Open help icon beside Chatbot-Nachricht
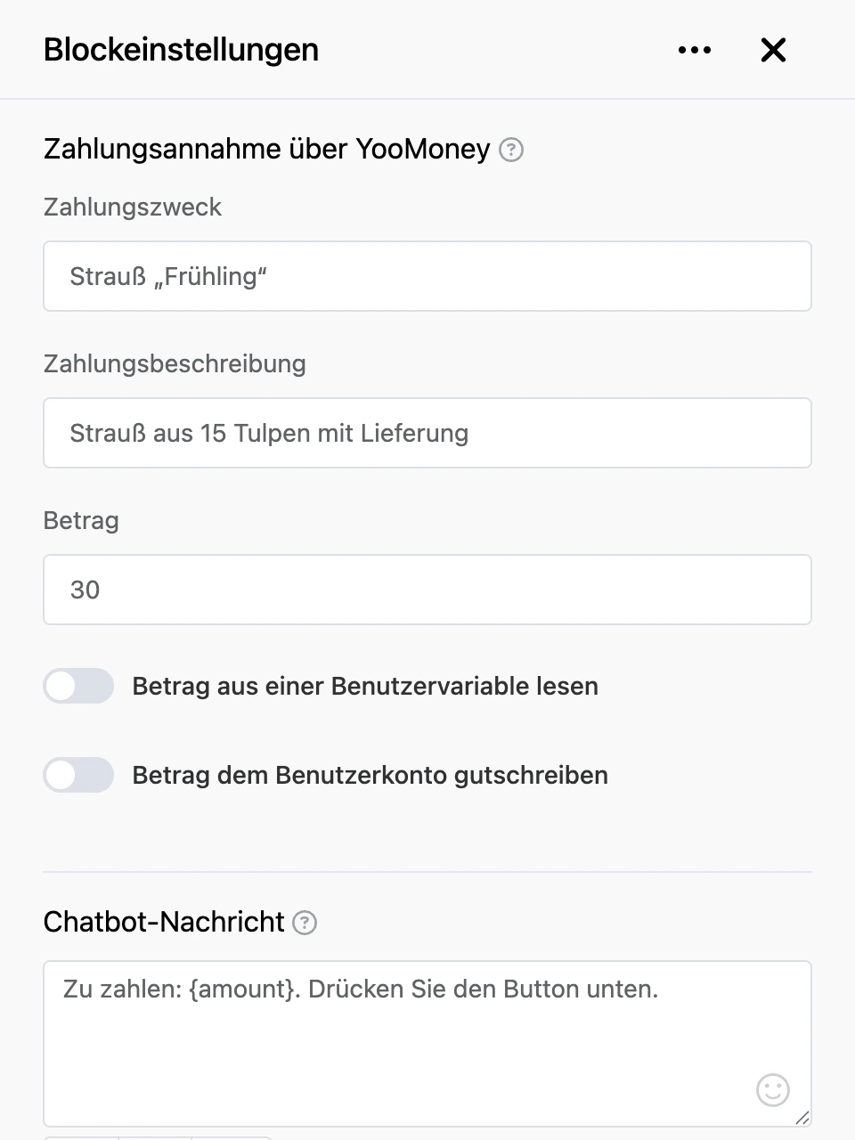 305,923
